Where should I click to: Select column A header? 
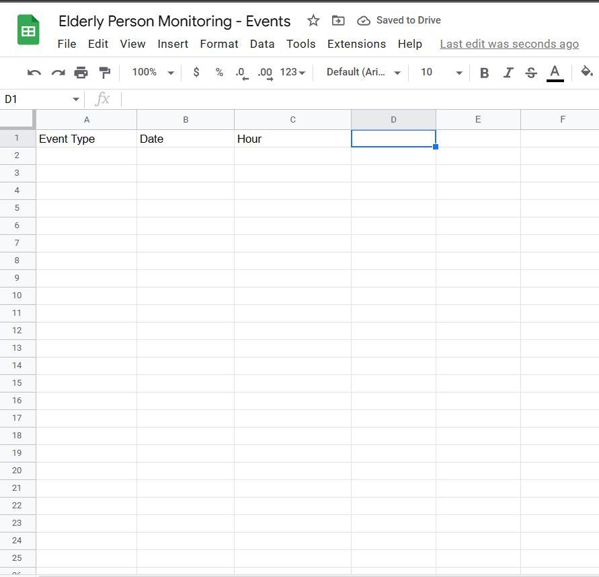tap(87, 120)
